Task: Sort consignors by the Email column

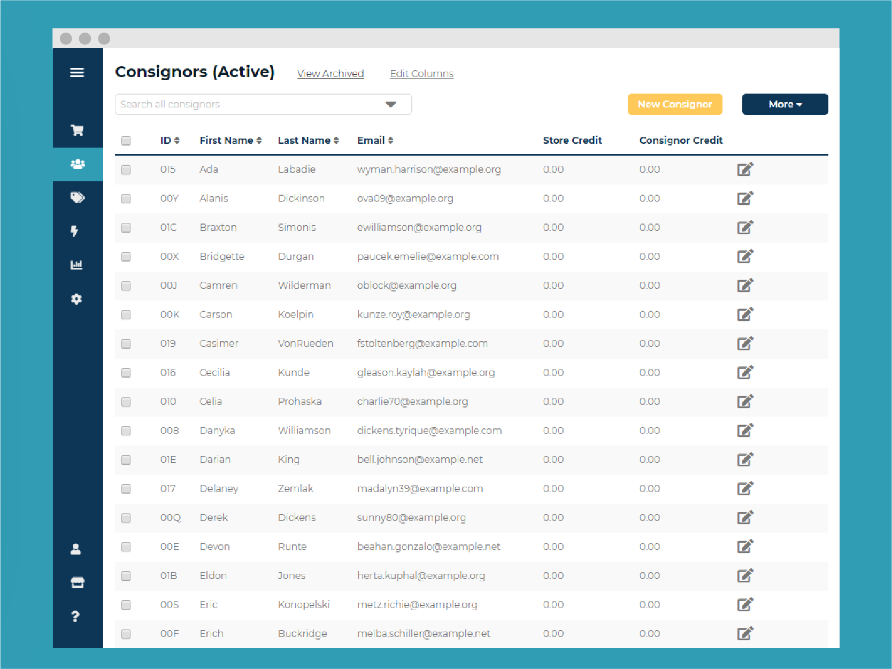Action: (375, 141)
